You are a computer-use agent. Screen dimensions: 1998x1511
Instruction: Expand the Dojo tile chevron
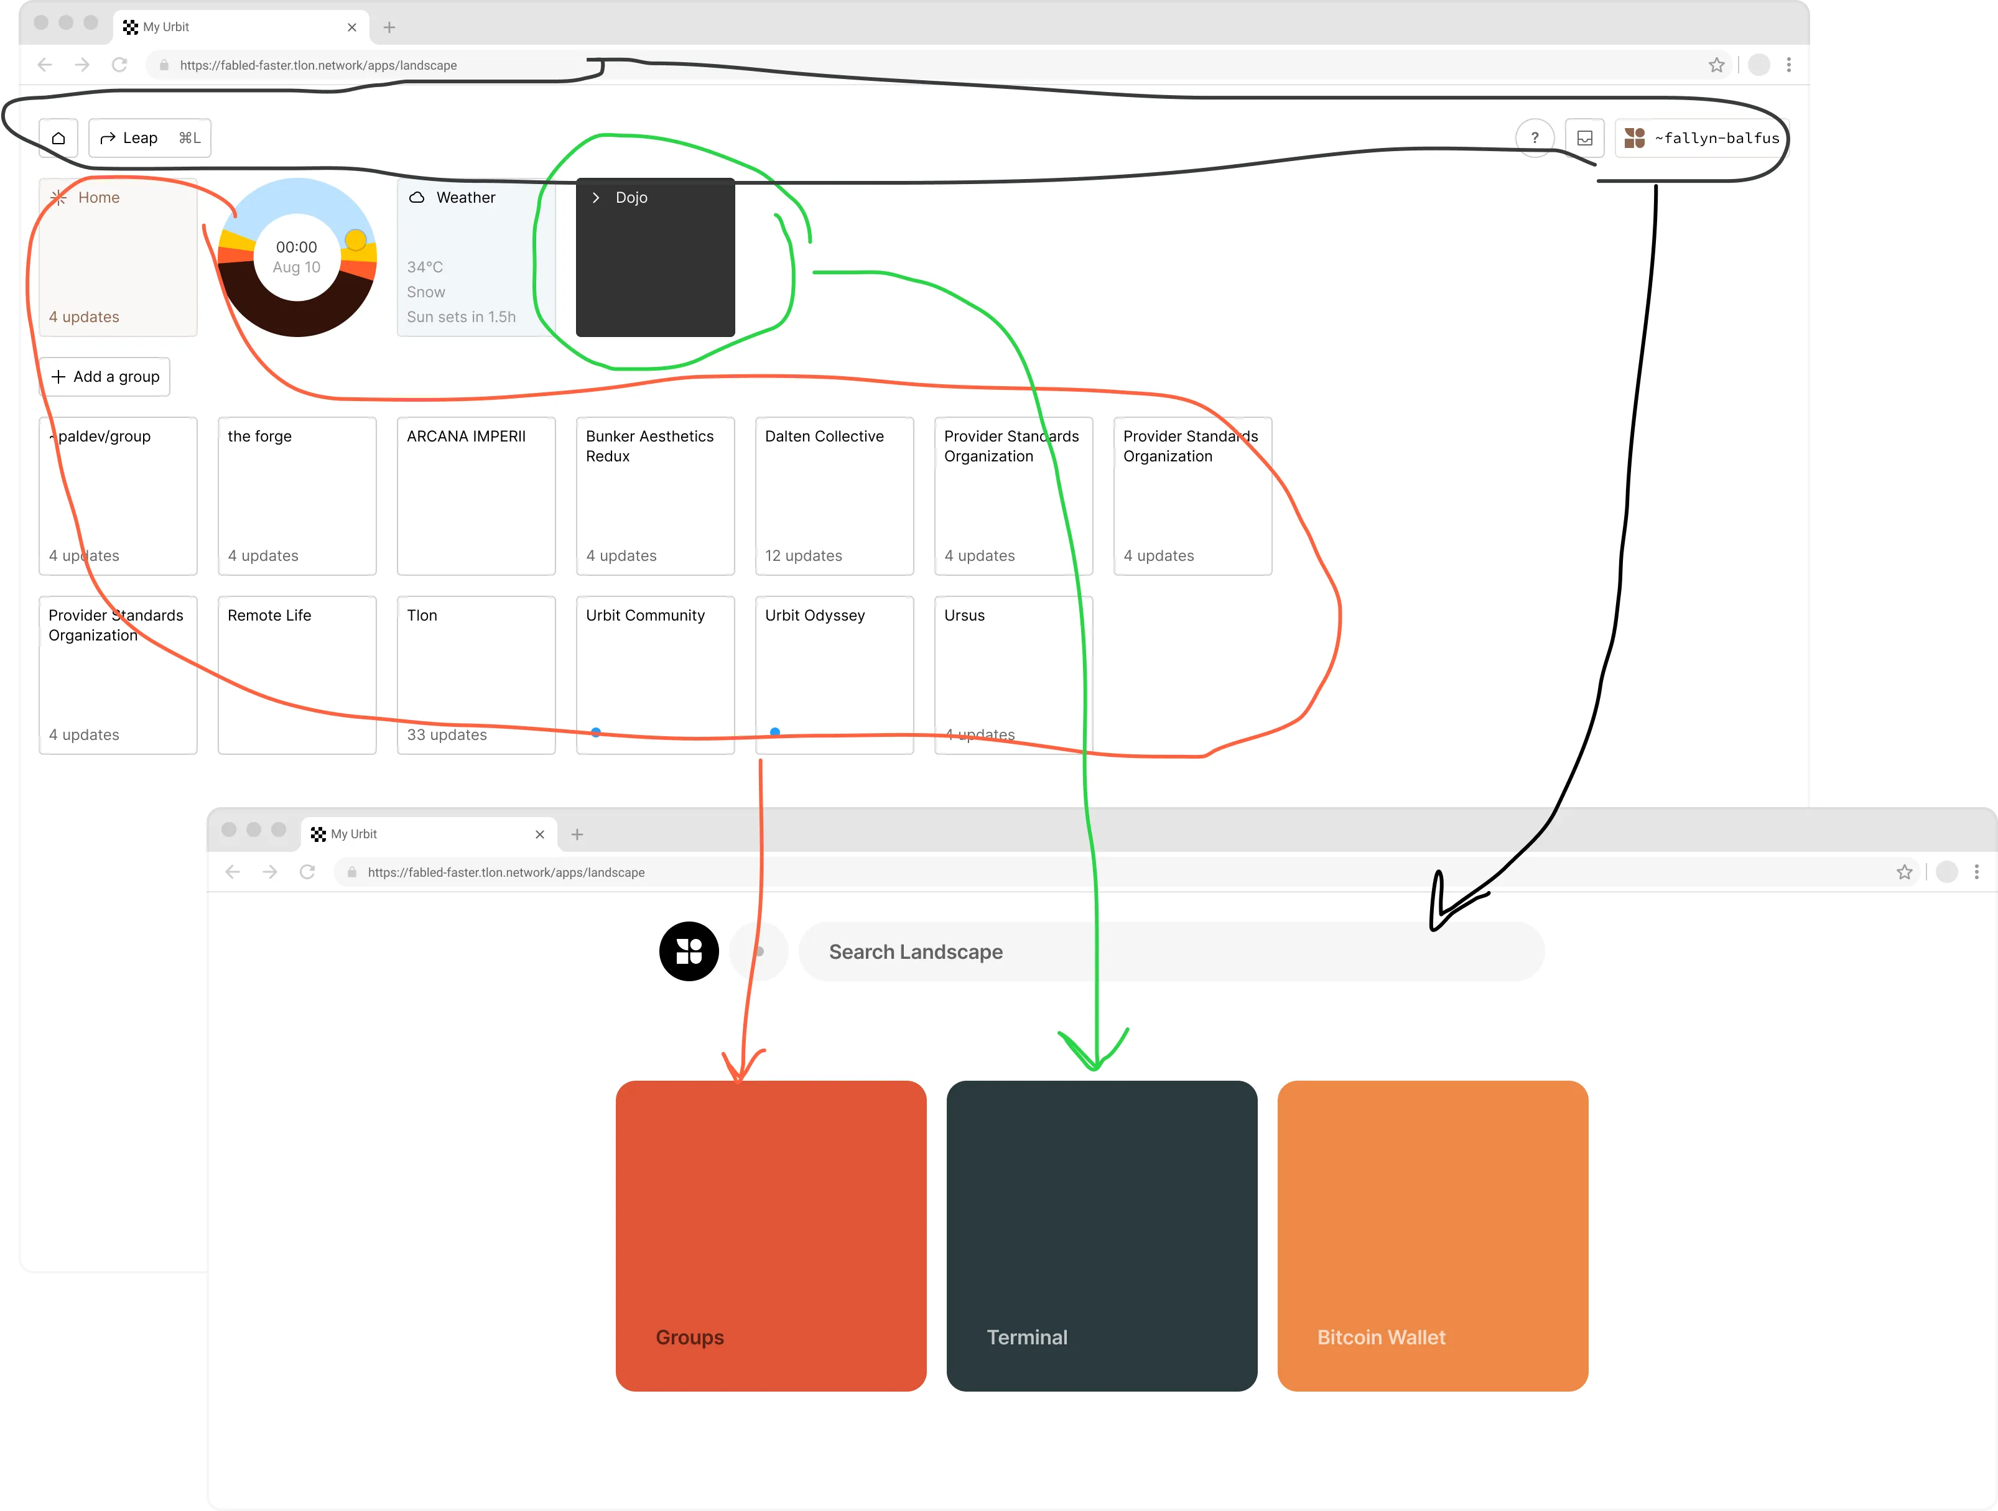coord(595,197)
